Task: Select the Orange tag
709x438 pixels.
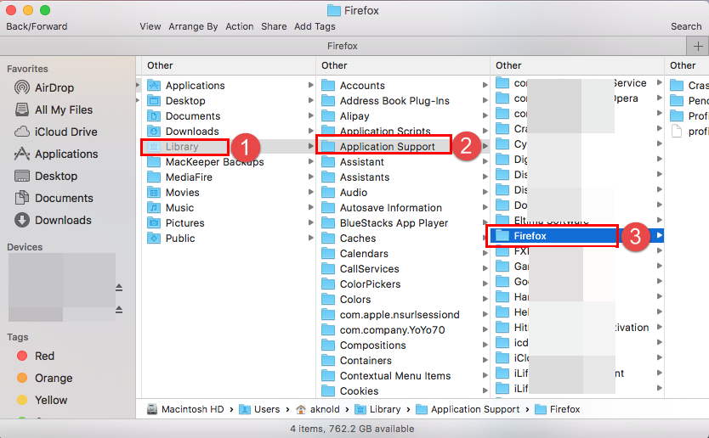Action: [x=44, y=378]
